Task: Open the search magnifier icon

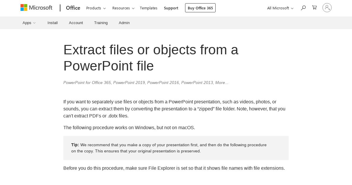Action: coord(303,8)
